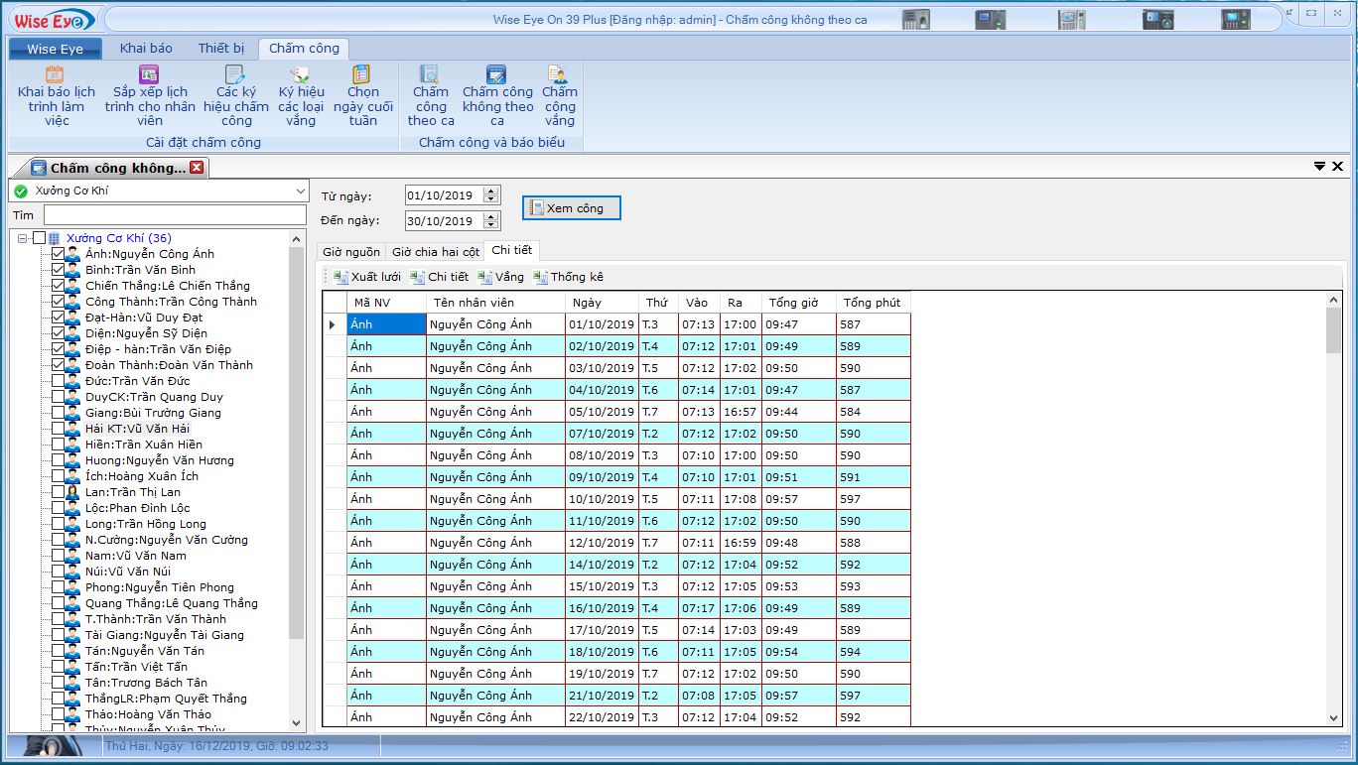Check the Đức:Trần Văn Đức checkbox
1358x765 pixels.
click(x=58, y=381)
